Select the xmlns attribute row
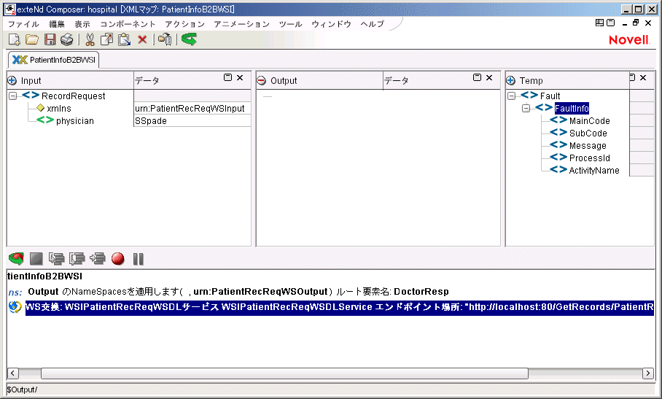 point(58,109)
